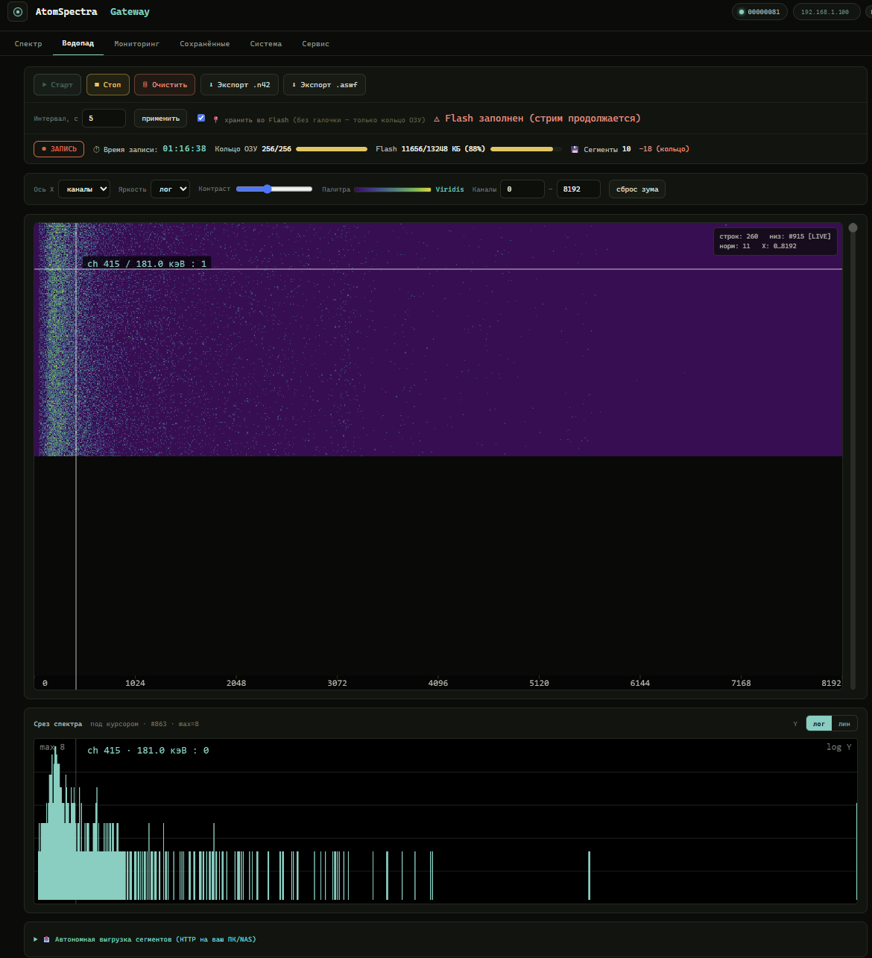Click the сброс зума button

pyautogui.click(x=637, y=189)
